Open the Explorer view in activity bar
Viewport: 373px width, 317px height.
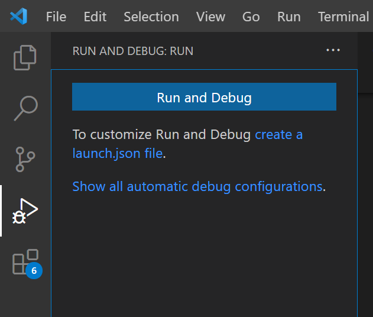click(25, 57)
